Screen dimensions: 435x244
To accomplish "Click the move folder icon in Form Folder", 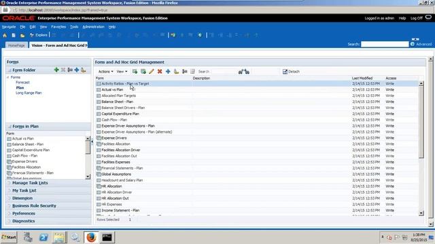I will (x=70, y=70).
